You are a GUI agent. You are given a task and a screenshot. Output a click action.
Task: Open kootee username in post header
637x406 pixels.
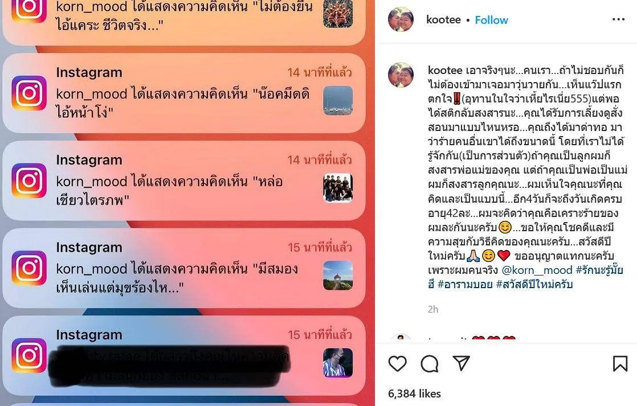(x=443, y=19)
